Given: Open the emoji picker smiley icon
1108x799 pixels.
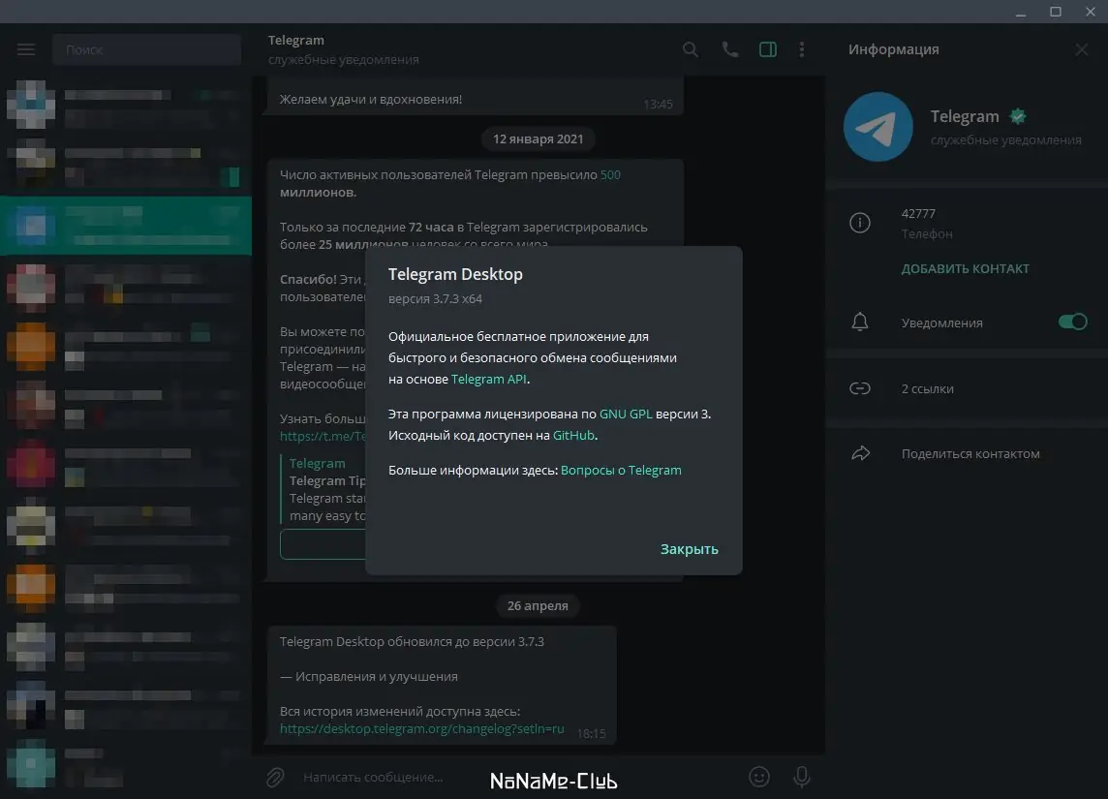Looking at the screenshot, I should 759,777.
